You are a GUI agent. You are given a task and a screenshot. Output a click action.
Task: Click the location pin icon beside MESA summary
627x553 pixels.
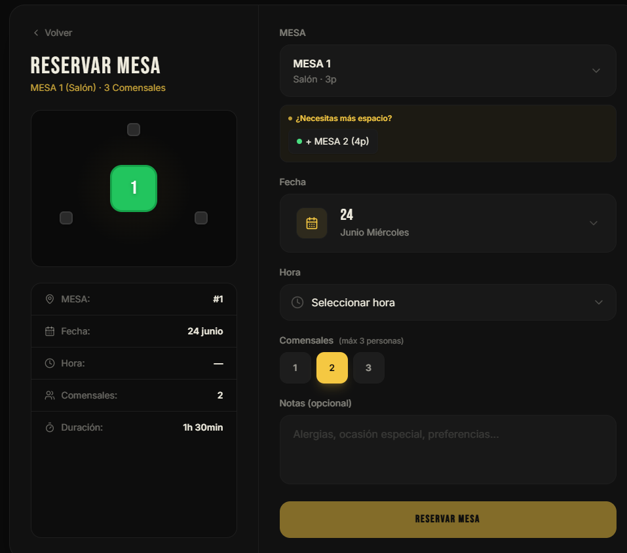(50, 299)
